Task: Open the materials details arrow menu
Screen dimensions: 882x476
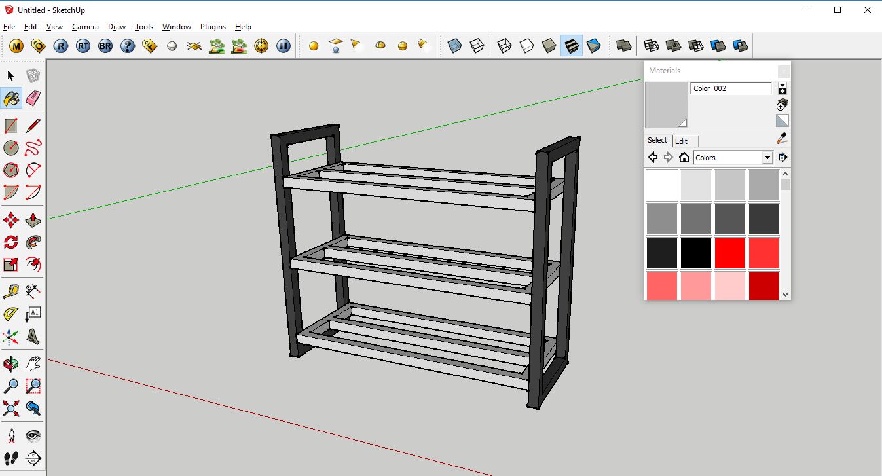Action: point(782,86)
